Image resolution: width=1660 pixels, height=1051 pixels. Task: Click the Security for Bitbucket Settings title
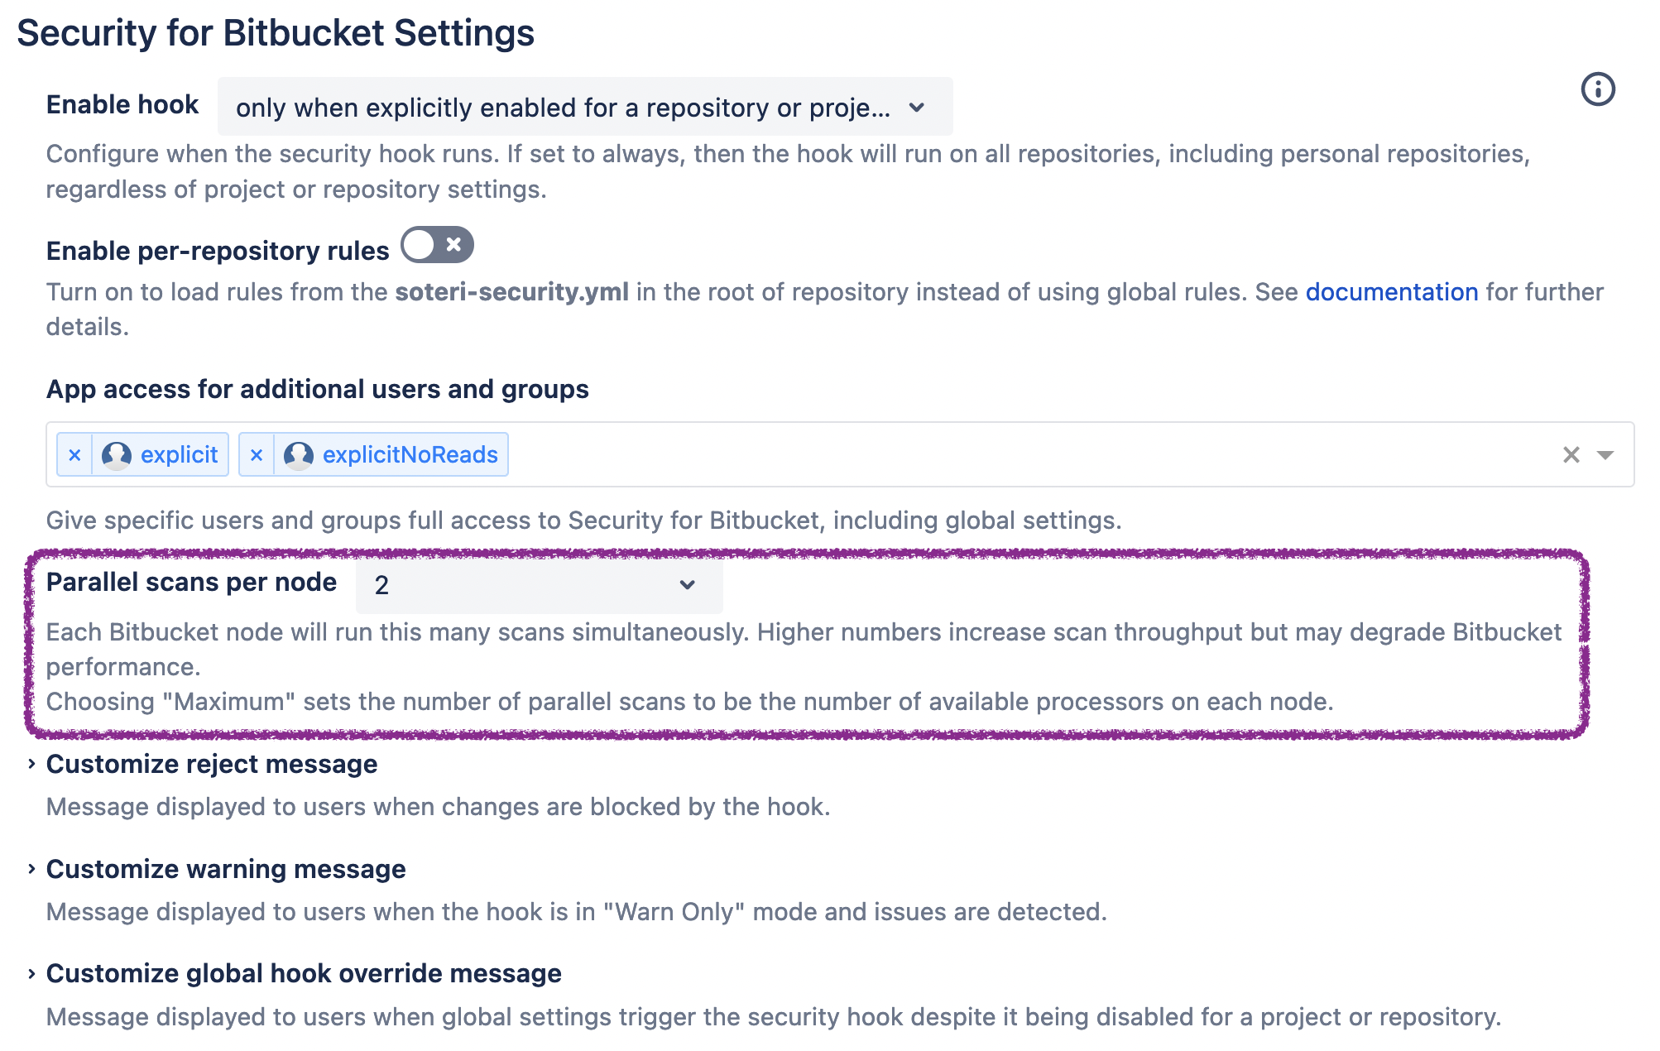point(276,33)
